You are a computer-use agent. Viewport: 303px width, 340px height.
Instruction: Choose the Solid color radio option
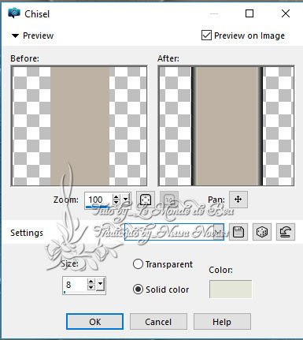point(138,290)
